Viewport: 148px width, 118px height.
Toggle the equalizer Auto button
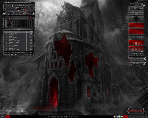(x=10, y=18)
